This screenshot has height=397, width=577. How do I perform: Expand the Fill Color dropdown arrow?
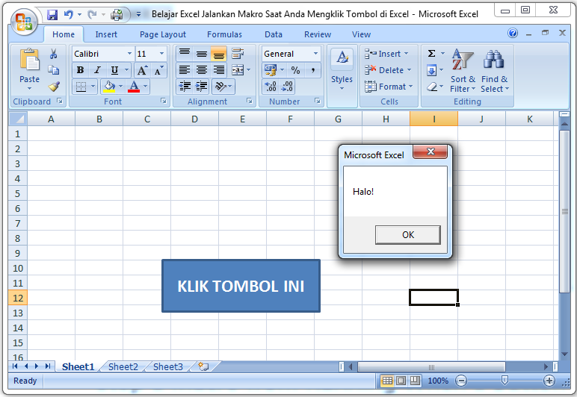(120, 87)
